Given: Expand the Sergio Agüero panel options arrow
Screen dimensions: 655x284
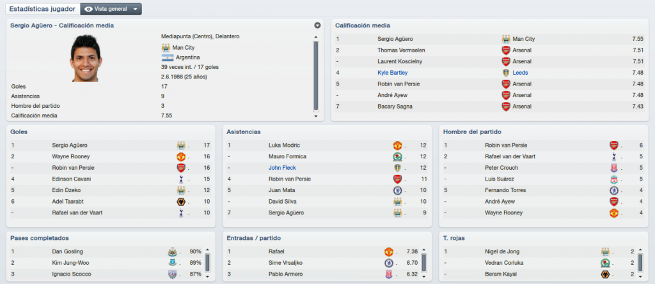Looking at the screenshot, I should [317, 26].
